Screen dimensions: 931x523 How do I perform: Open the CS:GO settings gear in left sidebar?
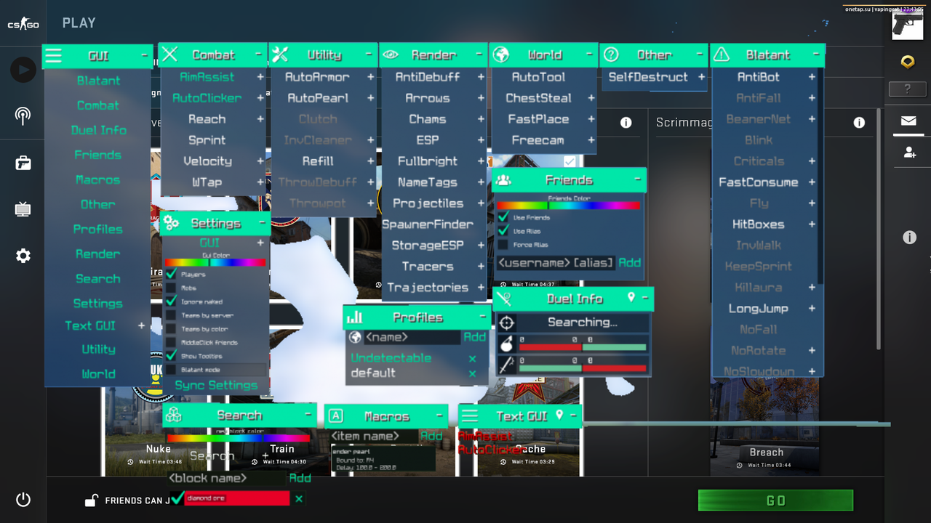click(x=23, y=256)
